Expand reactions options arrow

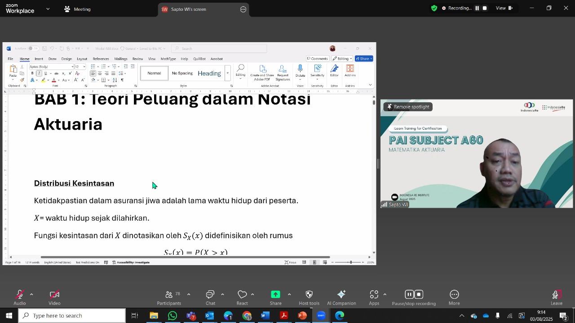point(252,294)
